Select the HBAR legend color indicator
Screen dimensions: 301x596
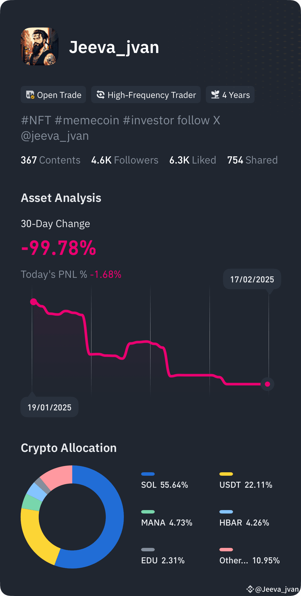point(226,512)
